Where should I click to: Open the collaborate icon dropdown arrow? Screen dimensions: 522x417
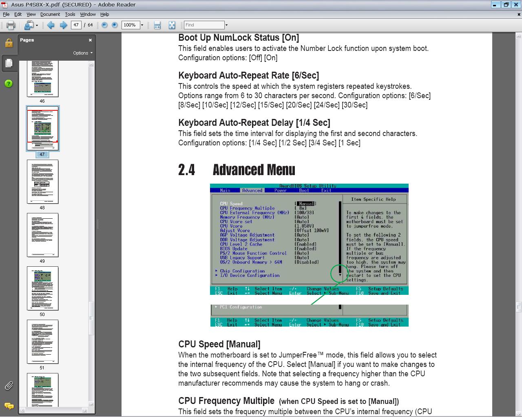[37, 25]
